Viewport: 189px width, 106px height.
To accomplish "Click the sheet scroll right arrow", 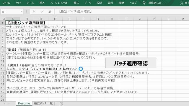I will [9, 104].
